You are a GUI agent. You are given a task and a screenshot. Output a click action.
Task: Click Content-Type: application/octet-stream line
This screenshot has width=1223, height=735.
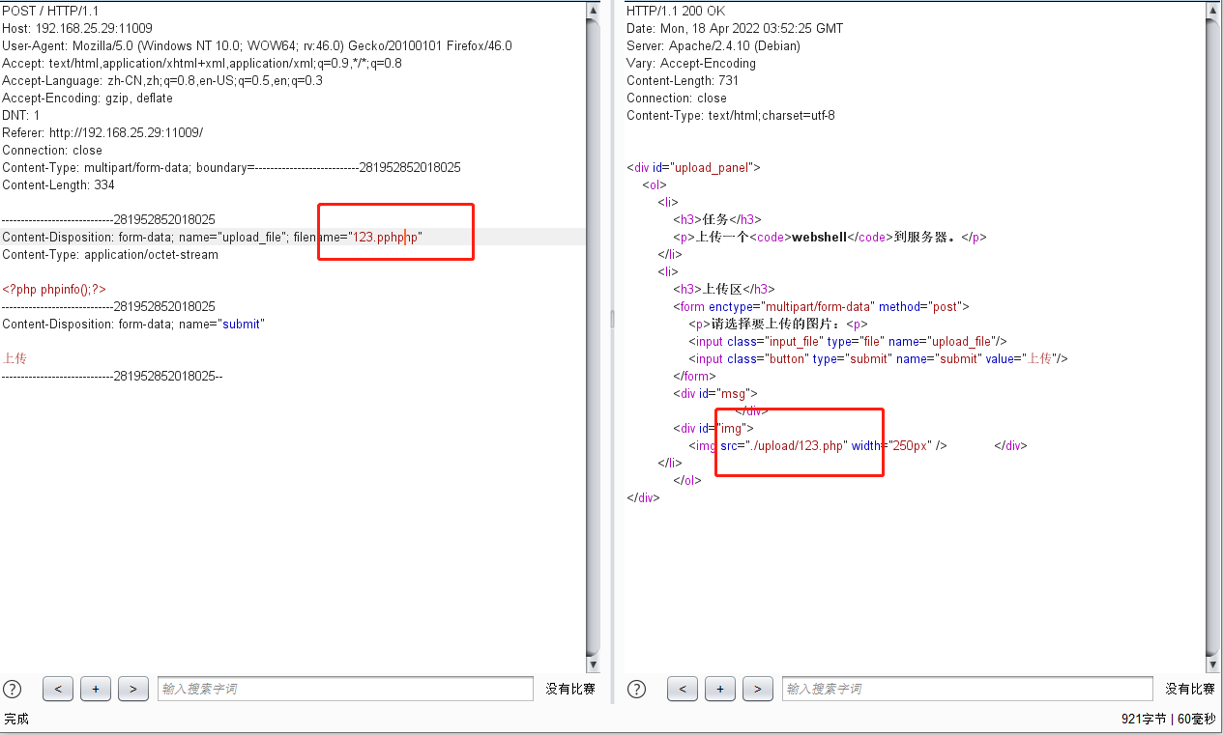click(x=110, y=254)
